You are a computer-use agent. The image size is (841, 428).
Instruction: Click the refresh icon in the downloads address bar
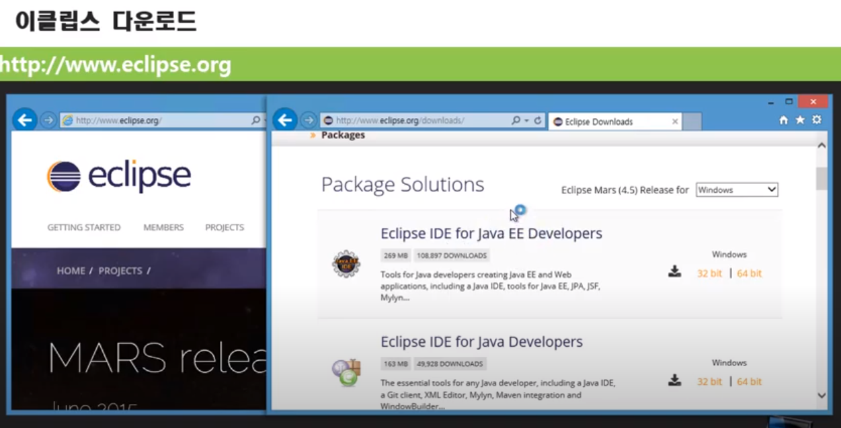coord(538,121)
